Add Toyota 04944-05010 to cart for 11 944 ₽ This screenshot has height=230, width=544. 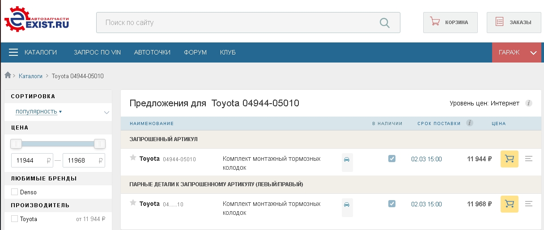(509, 159)
